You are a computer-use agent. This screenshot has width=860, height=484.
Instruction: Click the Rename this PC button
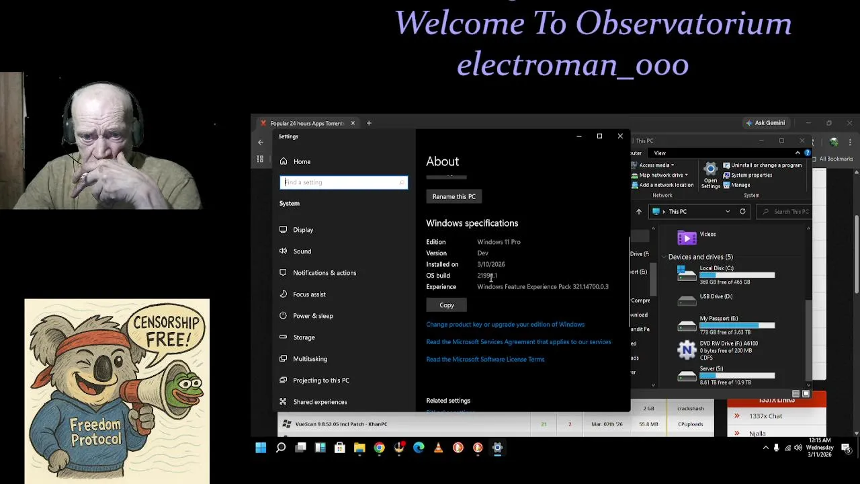point(454,196)
